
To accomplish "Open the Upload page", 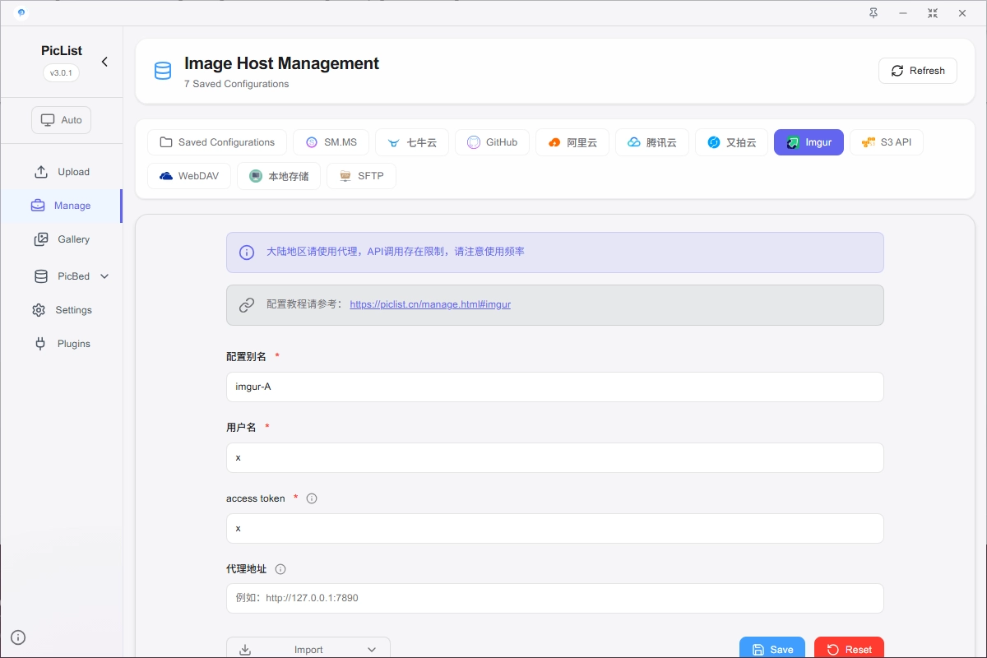I will click(62, 172).
